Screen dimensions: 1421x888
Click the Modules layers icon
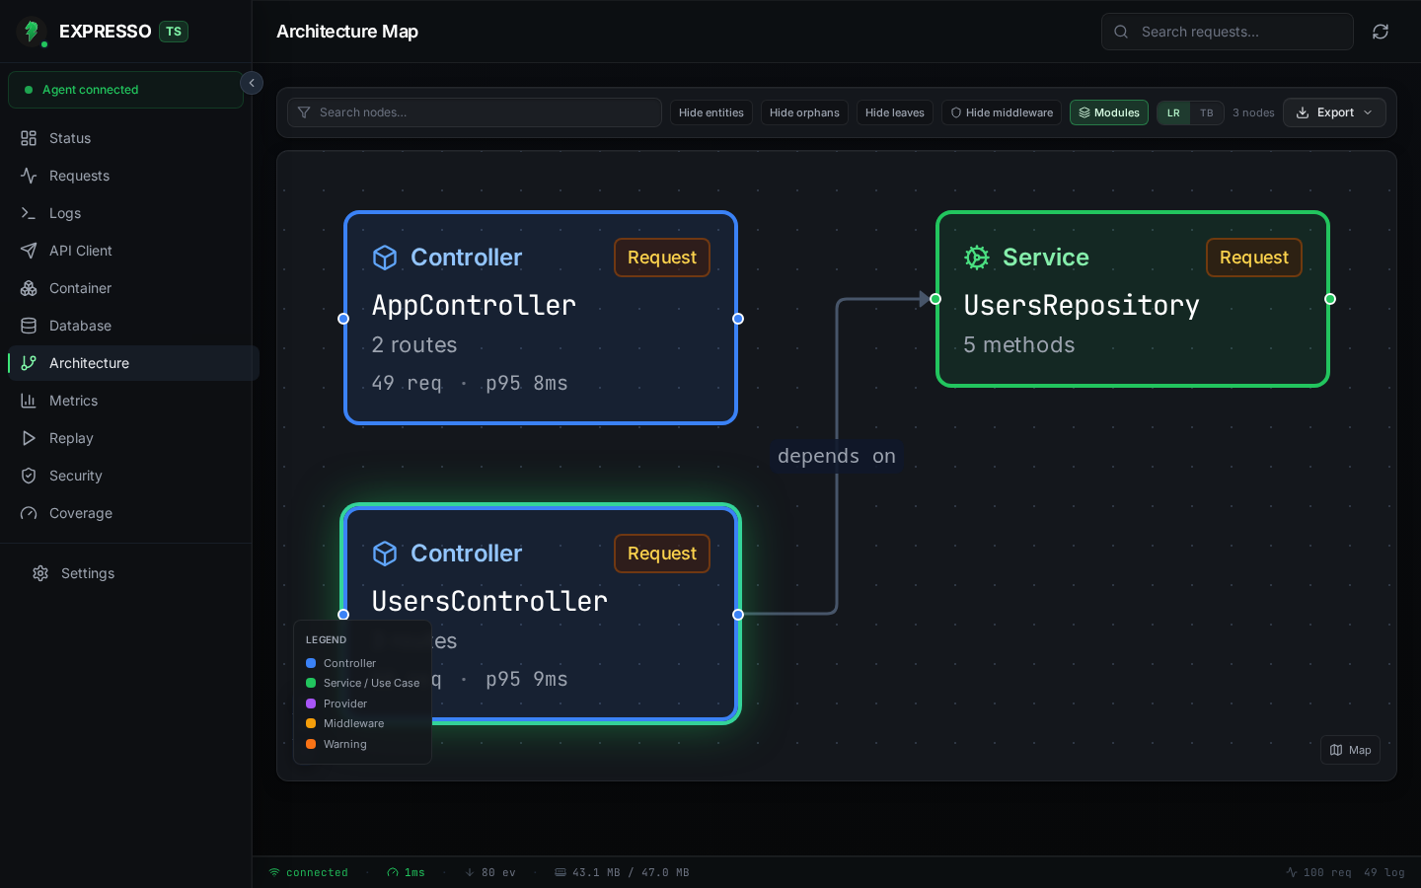[1084, 112]
